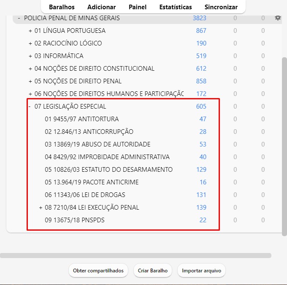The width and height of the screenshot is (287, 285).
Task: Open 02 RACIOCÍNIO LÓGICO deck name
Action: 68,43
